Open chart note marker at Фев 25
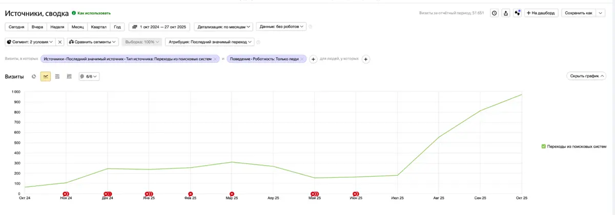Screen dimensions: 615x215 coord(191,194)
